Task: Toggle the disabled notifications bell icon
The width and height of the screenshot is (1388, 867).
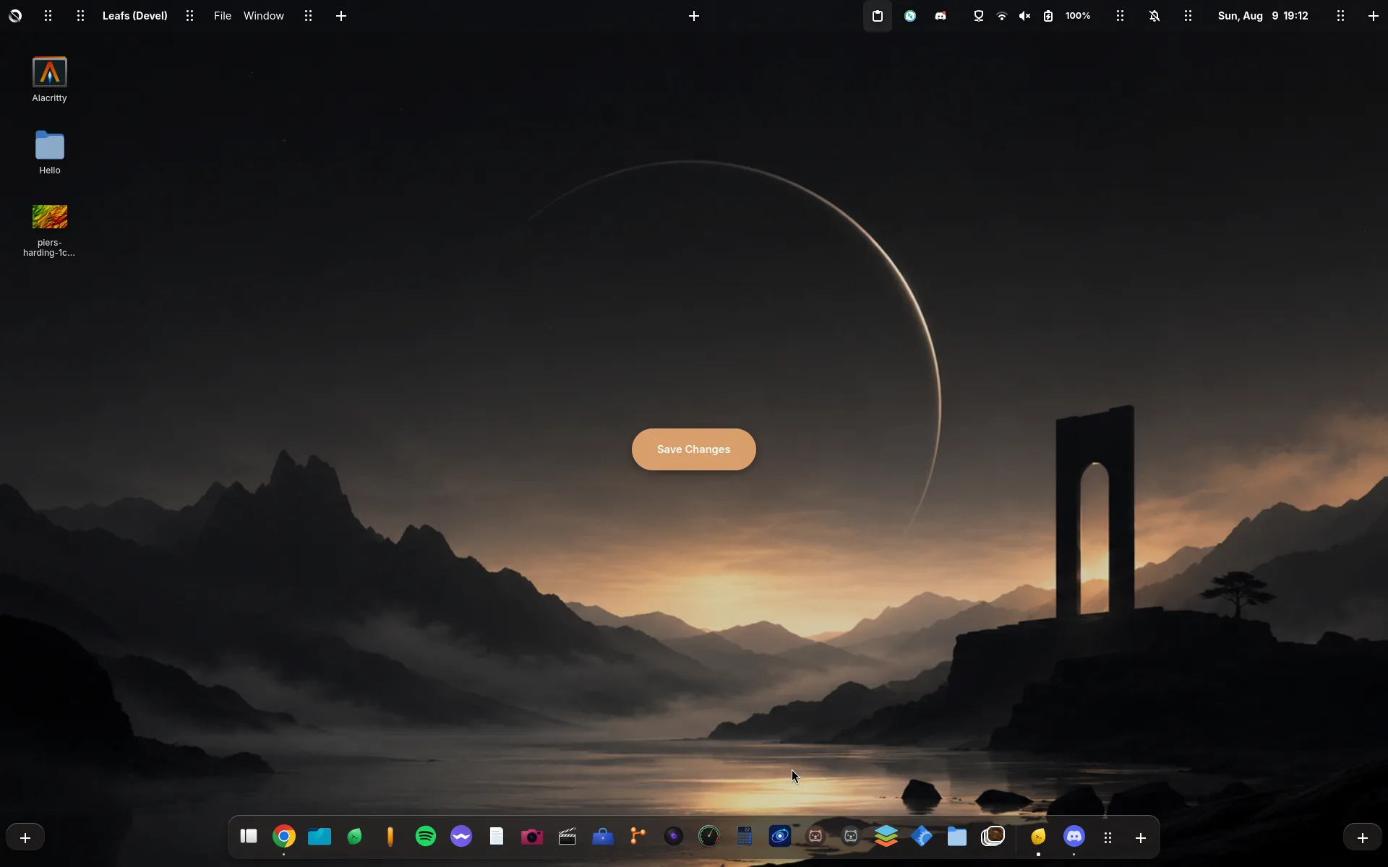Action: 1154,16
